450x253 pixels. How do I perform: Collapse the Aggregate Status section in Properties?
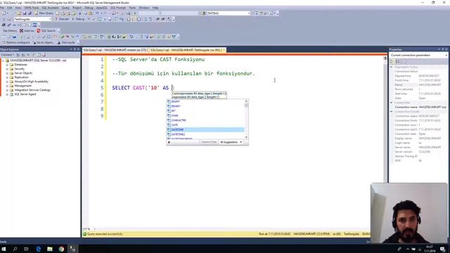tap(392, 67)
